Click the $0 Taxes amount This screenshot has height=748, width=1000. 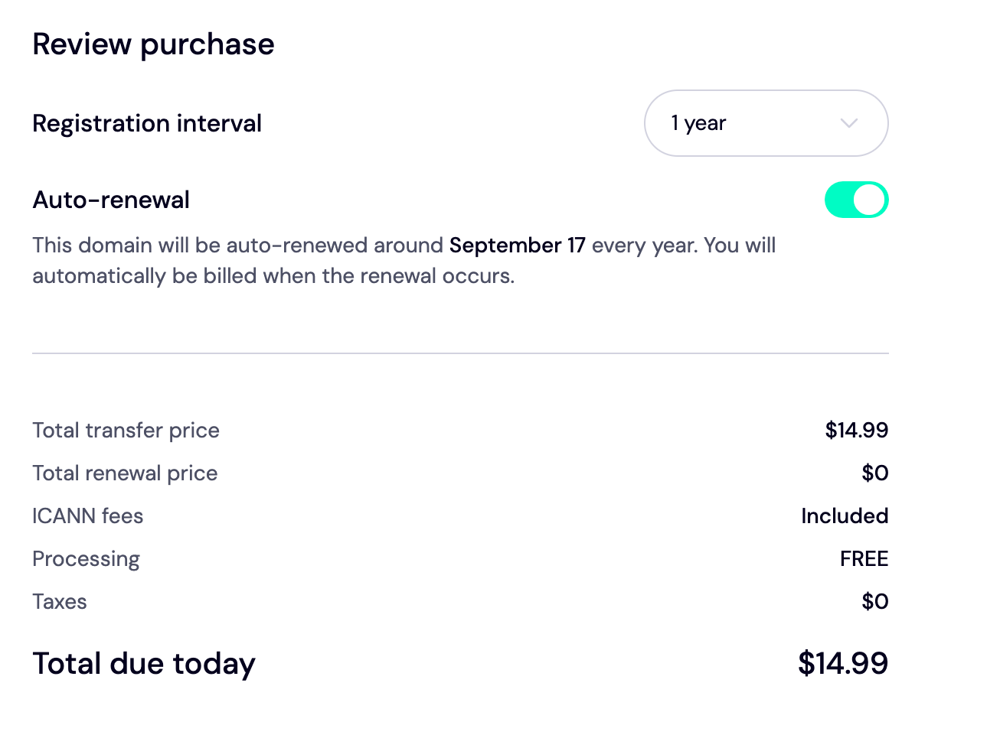pyautogui.click(x=874, y=602)
